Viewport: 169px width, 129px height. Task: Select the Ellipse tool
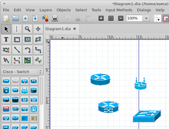[27, 39]
